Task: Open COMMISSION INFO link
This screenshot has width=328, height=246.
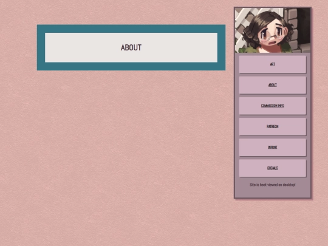Action: pos(272,106)
